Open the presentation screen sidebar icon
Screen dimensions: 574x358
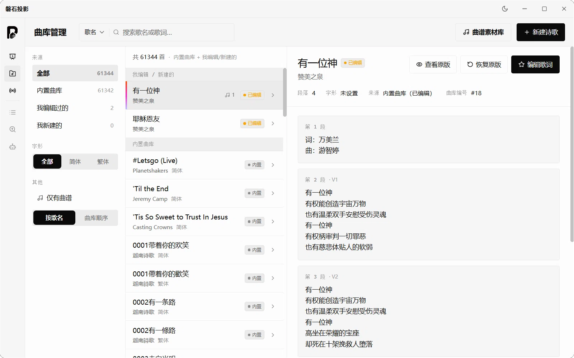click(13, 56)
